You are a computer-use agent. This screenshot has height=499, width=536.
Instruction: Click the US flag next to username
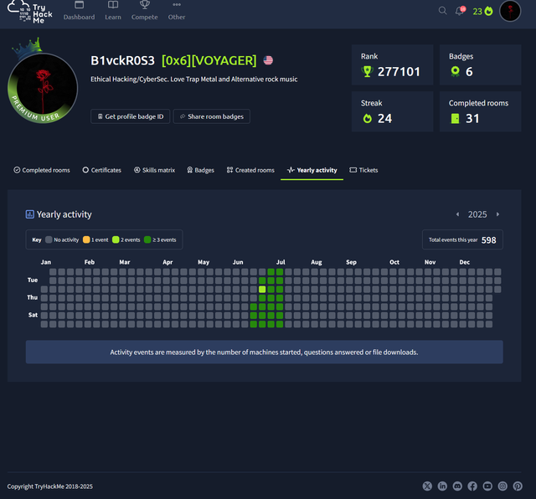[268, 60]
